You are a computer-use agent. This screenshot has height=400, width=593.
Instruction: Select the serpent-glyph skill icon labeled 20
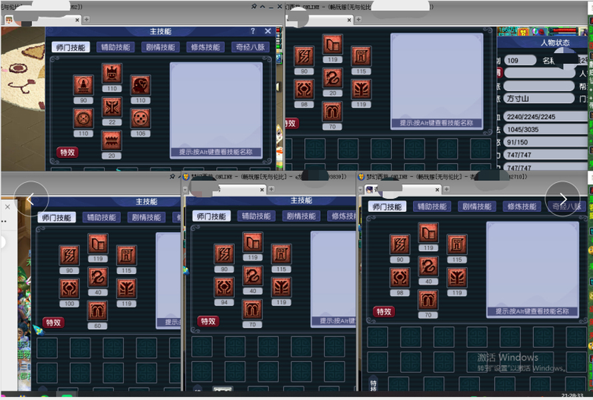pyautogui.click(x=332, y=78)
